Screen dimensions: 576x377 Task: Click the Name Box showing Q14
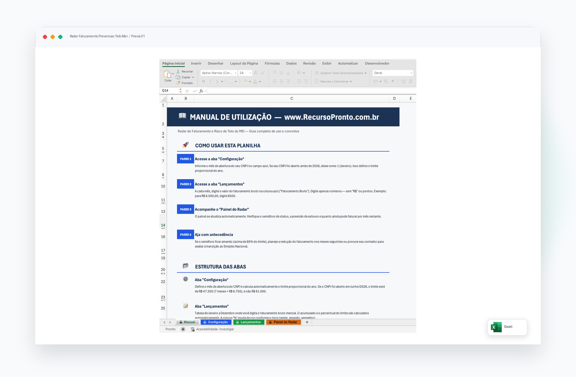170,91
